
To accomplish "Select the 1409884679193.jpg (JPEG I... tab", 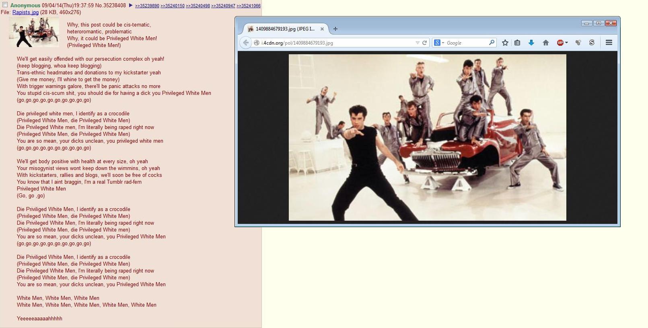I will click(286, 29).
